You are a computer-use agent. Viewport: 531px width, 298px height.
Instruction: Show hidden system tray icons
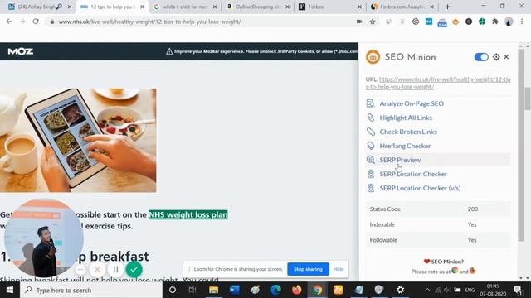click(427, 290)
